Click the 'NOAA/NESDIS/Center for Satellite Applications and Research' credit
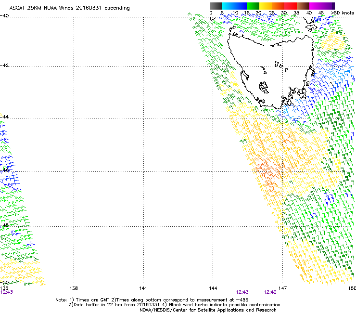Screen dimensions: 356x313 coord(208,310)
